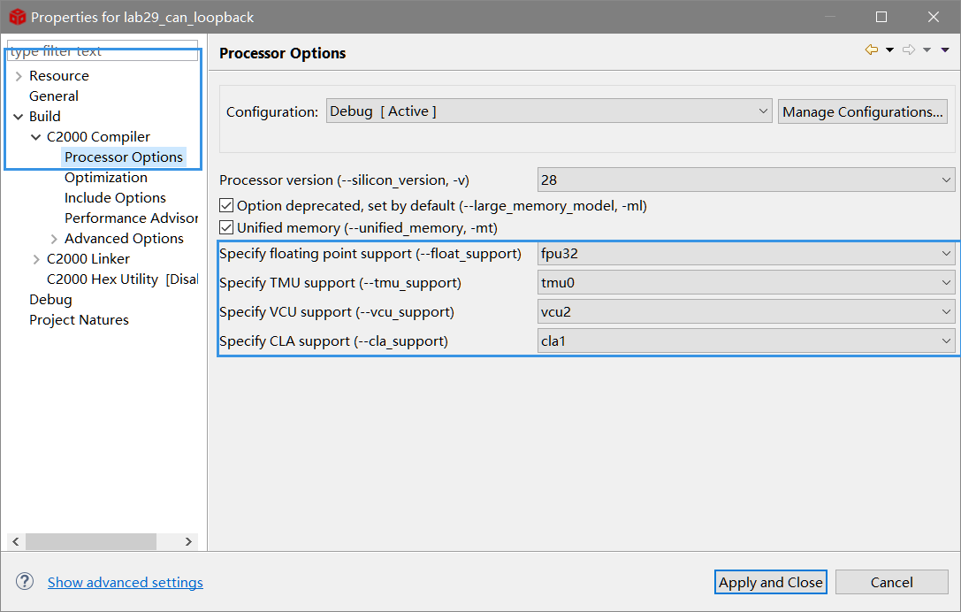Click the type filter text field

point(102,51)
